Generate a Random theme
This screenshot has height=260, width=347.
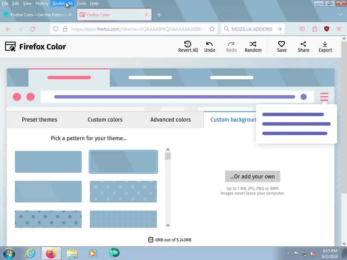click(253, 47)
